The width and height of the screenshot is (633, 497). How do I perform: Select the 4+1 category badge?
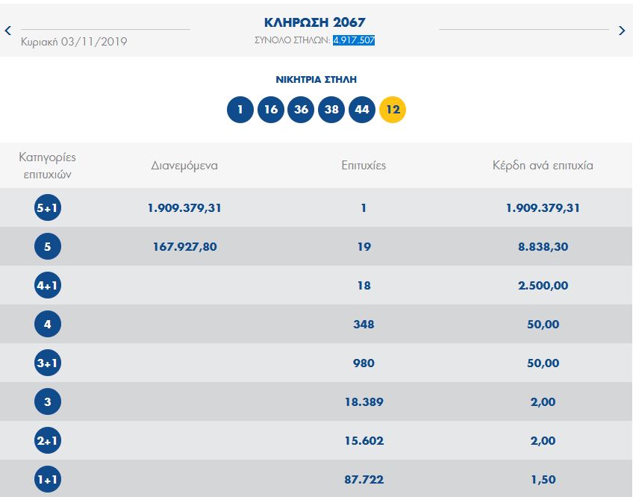coord(48,285)
